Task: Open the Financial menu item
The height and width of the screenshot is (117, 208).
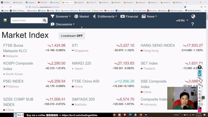Action: tap(129, 17)
